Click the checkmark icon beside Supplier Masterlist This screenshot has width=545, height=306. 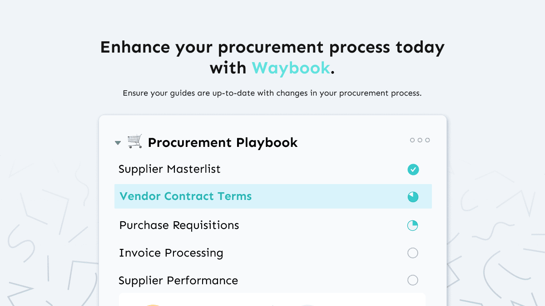click(x=413, y=169)
